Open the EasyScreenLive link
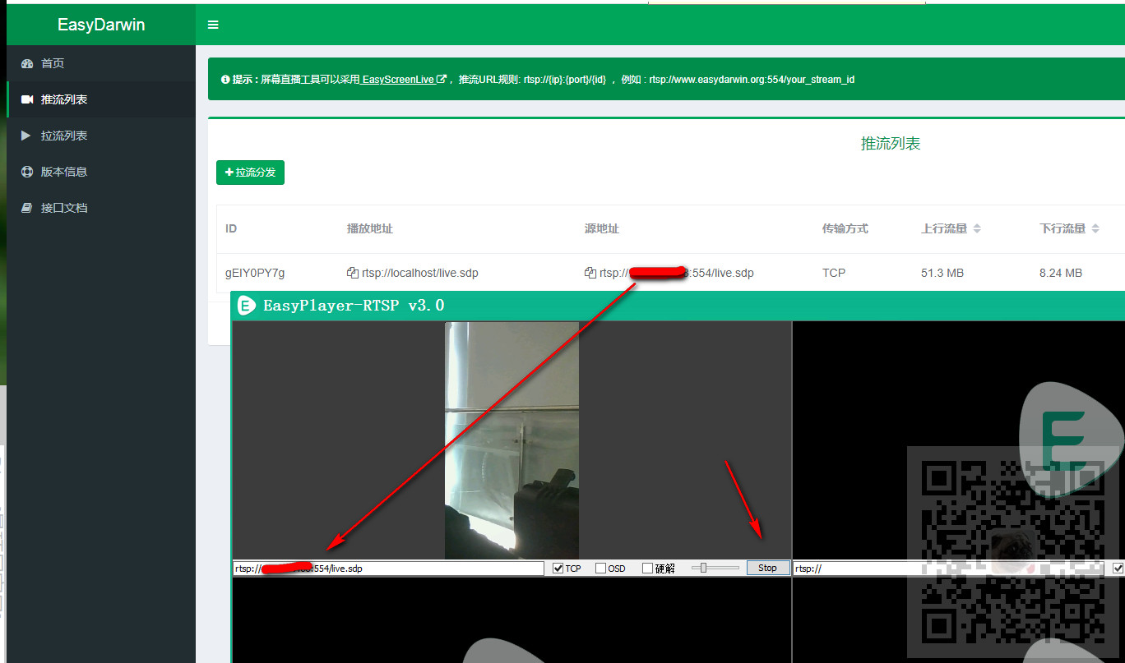Screen dimensions: 1125x663 404,80
